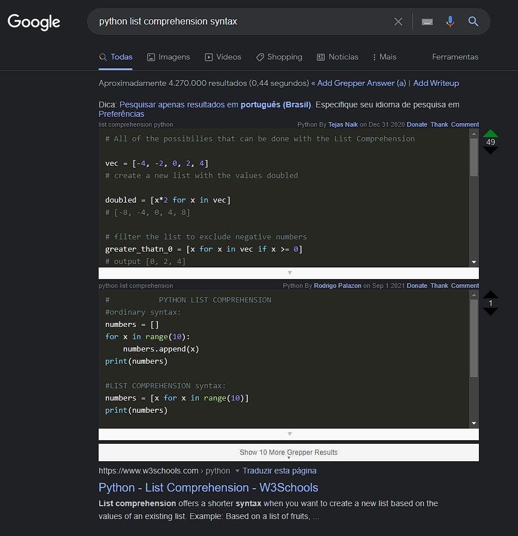Click the magnifying glass search icon

(473, 22)
